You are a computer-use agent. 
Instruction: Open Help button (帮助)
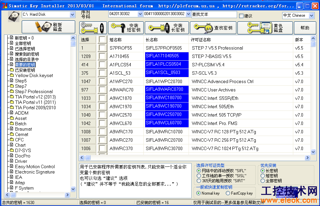pos(305,28)
